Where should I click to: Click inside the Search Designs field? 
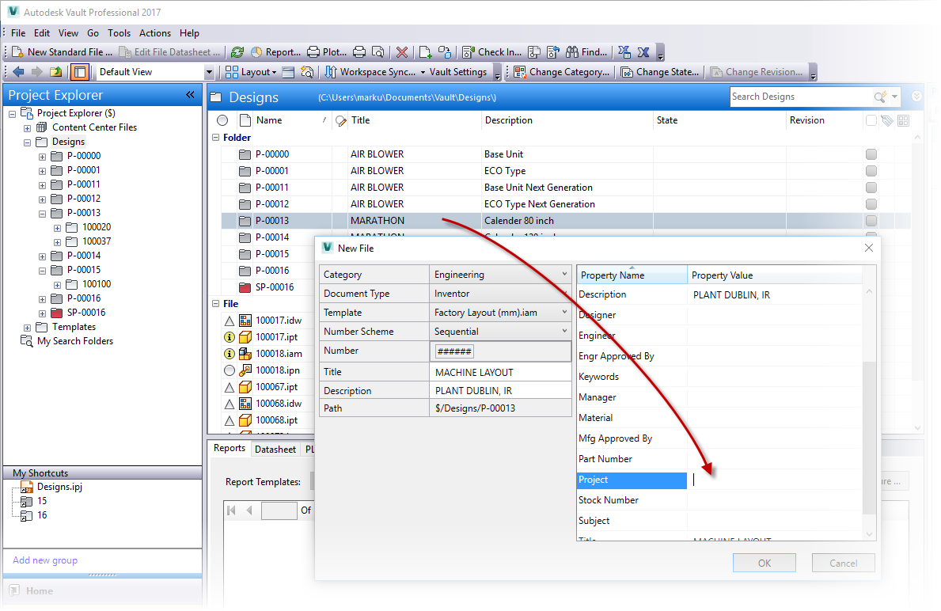[791, 97]
